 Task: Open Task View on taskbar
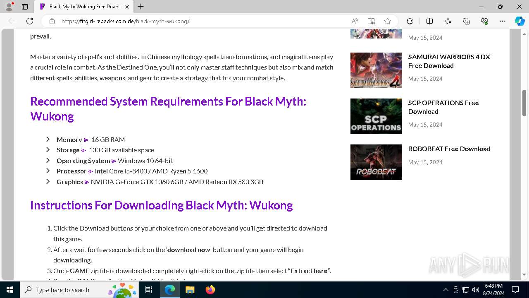coord(149,290)
